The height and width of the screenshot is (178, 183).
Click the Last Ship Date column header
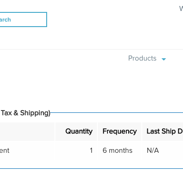pos(162,132)
